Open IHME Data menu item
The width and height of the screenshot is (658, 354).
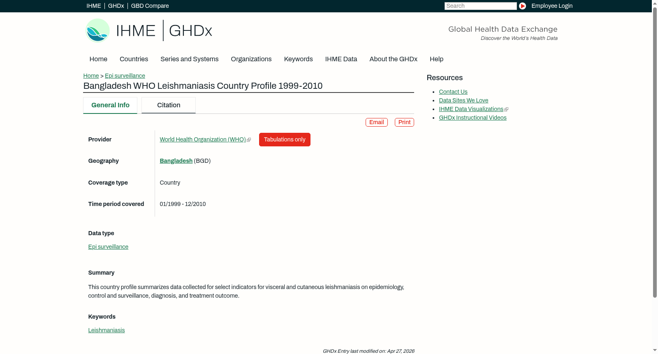pyautogui.click(x=341, y=59)
